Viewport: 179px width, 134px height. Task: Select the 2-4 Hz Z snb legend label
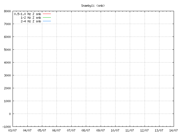point(31,21)
